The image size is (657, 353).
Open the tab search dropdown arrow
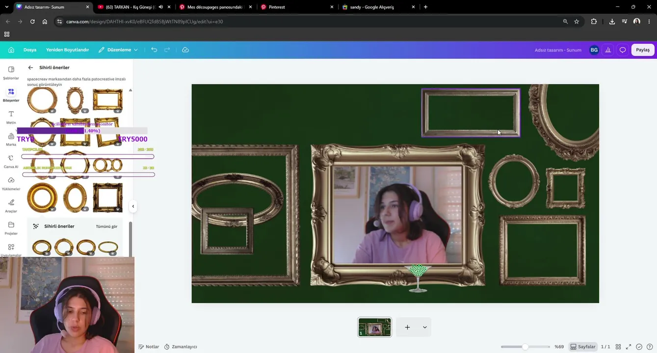click(6, 7)
